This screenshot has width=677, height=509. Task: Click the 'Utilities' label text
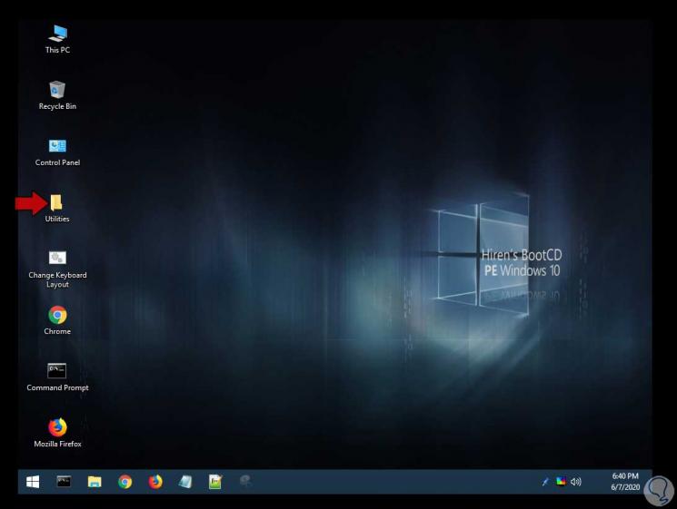tap(57, 219)
